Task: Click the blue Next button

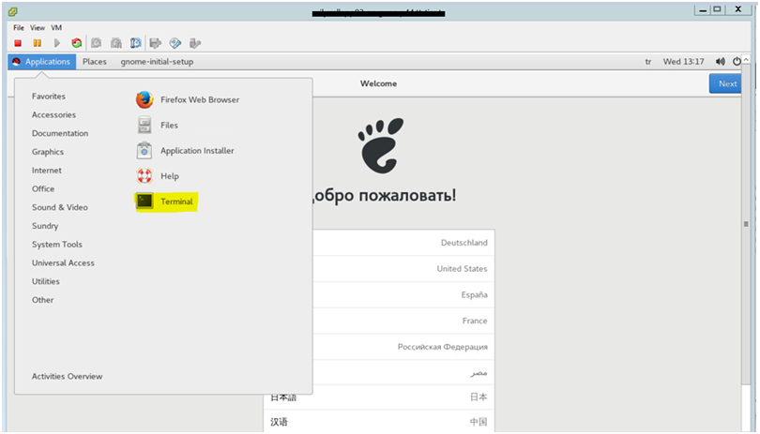Action: tap(727, 83)
